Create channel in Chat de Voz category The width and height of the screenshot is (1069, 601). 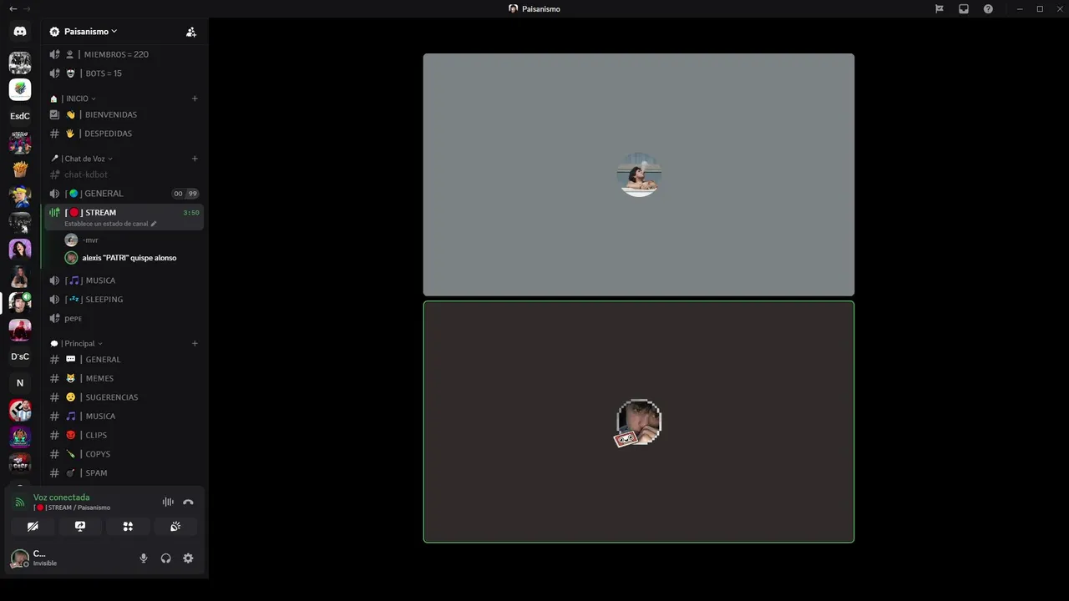pos(195,159)
